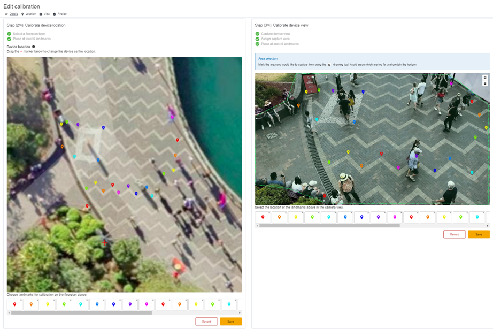Click 'Step (2/4): Calibrate device location' heading
The image size is (493, 329).
[36, 25]
